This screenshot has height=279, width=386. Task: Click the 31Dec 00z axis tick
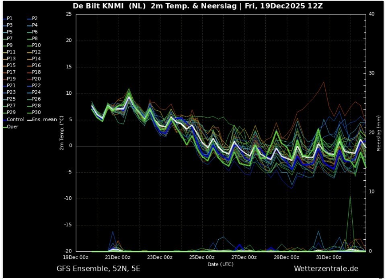[x=329, y=257]
